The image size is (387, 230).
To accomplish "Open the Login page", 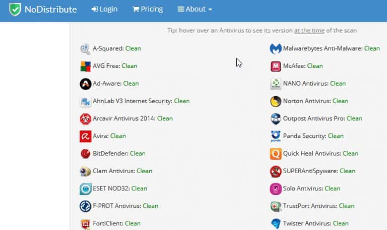I will pos(104,9).
